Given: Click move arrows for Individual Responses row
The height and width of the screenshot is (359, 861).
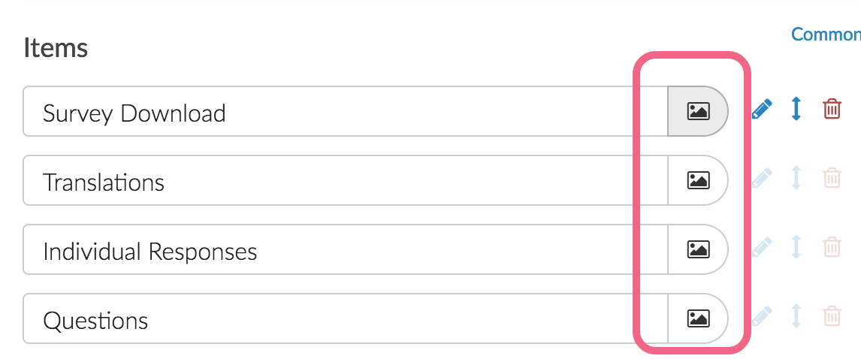Looking at the screenshot, I should [x=796, y=247].
